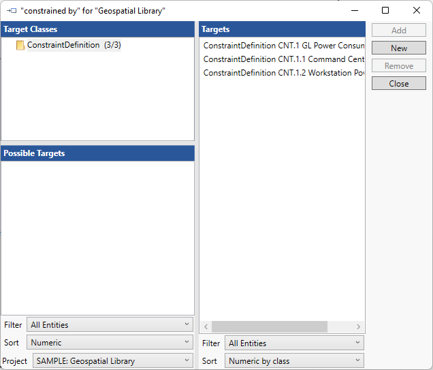Click the New button
433x370 pixels.
point(399,48)
